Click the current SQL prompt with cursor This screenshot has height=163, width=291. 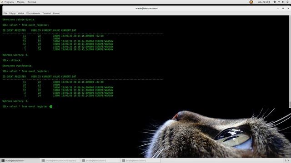[x=27, y=106]
